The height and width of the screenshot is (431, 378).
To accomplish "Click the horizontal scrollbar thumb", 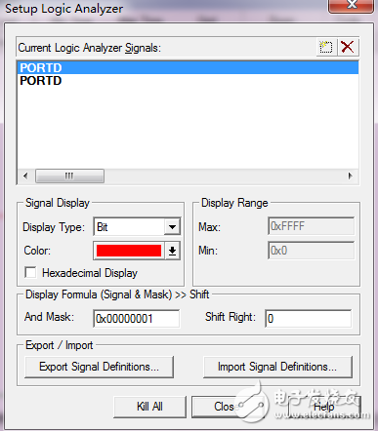I will coord(69,176).
